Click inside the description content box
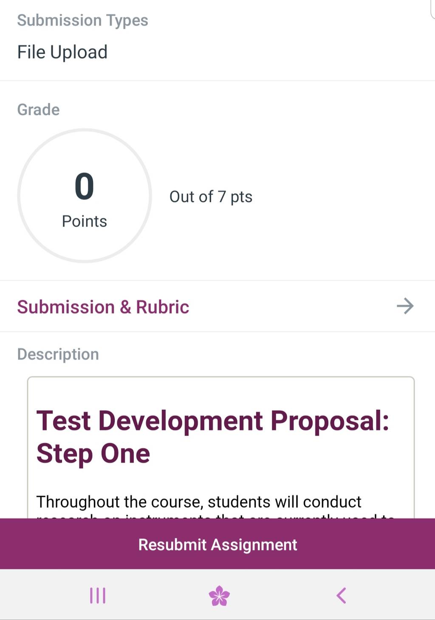Screen dimensions: 435x620 [x=221, y=447]
